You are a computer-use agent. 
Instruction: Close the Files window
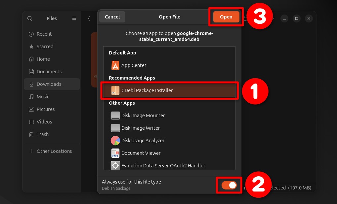click(309, 18)
